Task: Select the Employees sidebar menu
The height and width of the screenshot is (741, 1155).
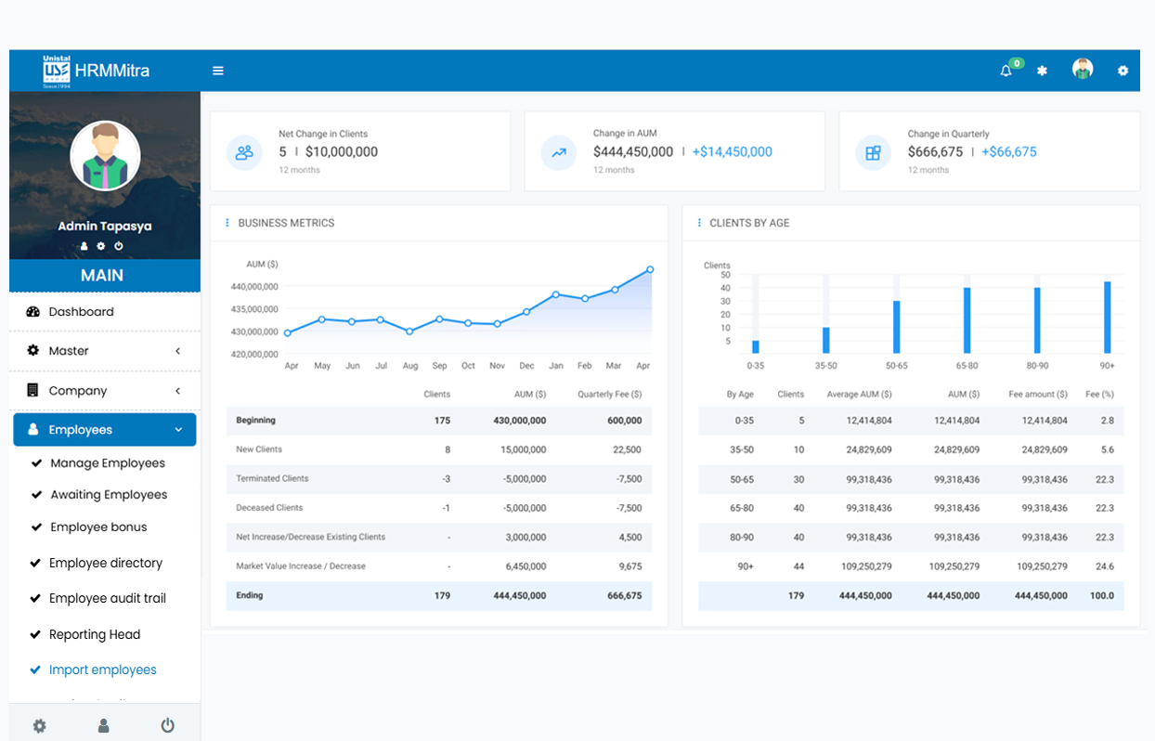Action: click(105, 430)
